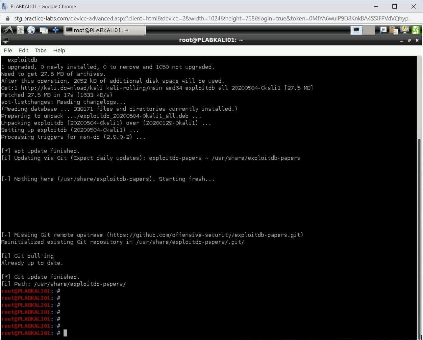Open the Tabs menu
Viewport: 423px width, 340px height.
(41, 50)
